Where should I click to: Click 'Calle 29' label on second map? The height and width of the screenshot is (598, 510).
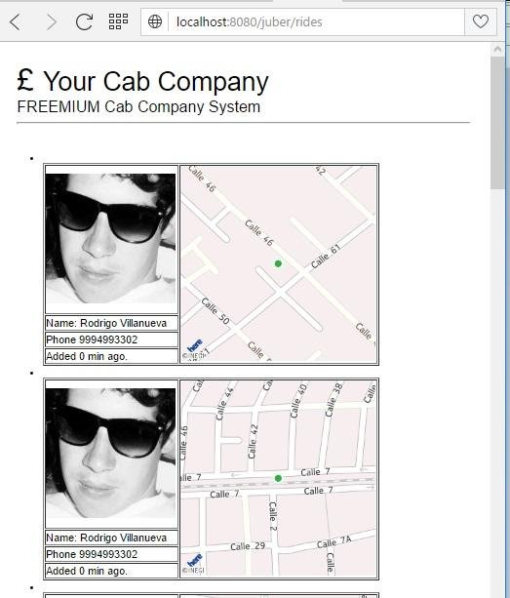(x=248, y=546)
